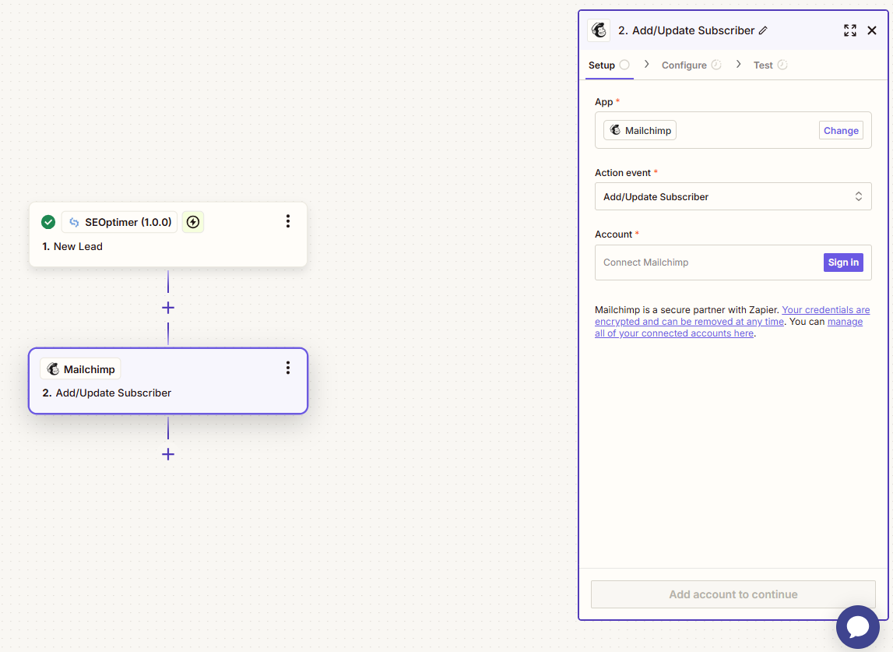Viewport: 893px width, 652px height.
Task: Add a step after the Mailchimp action
Action: (x=168, y=454)
